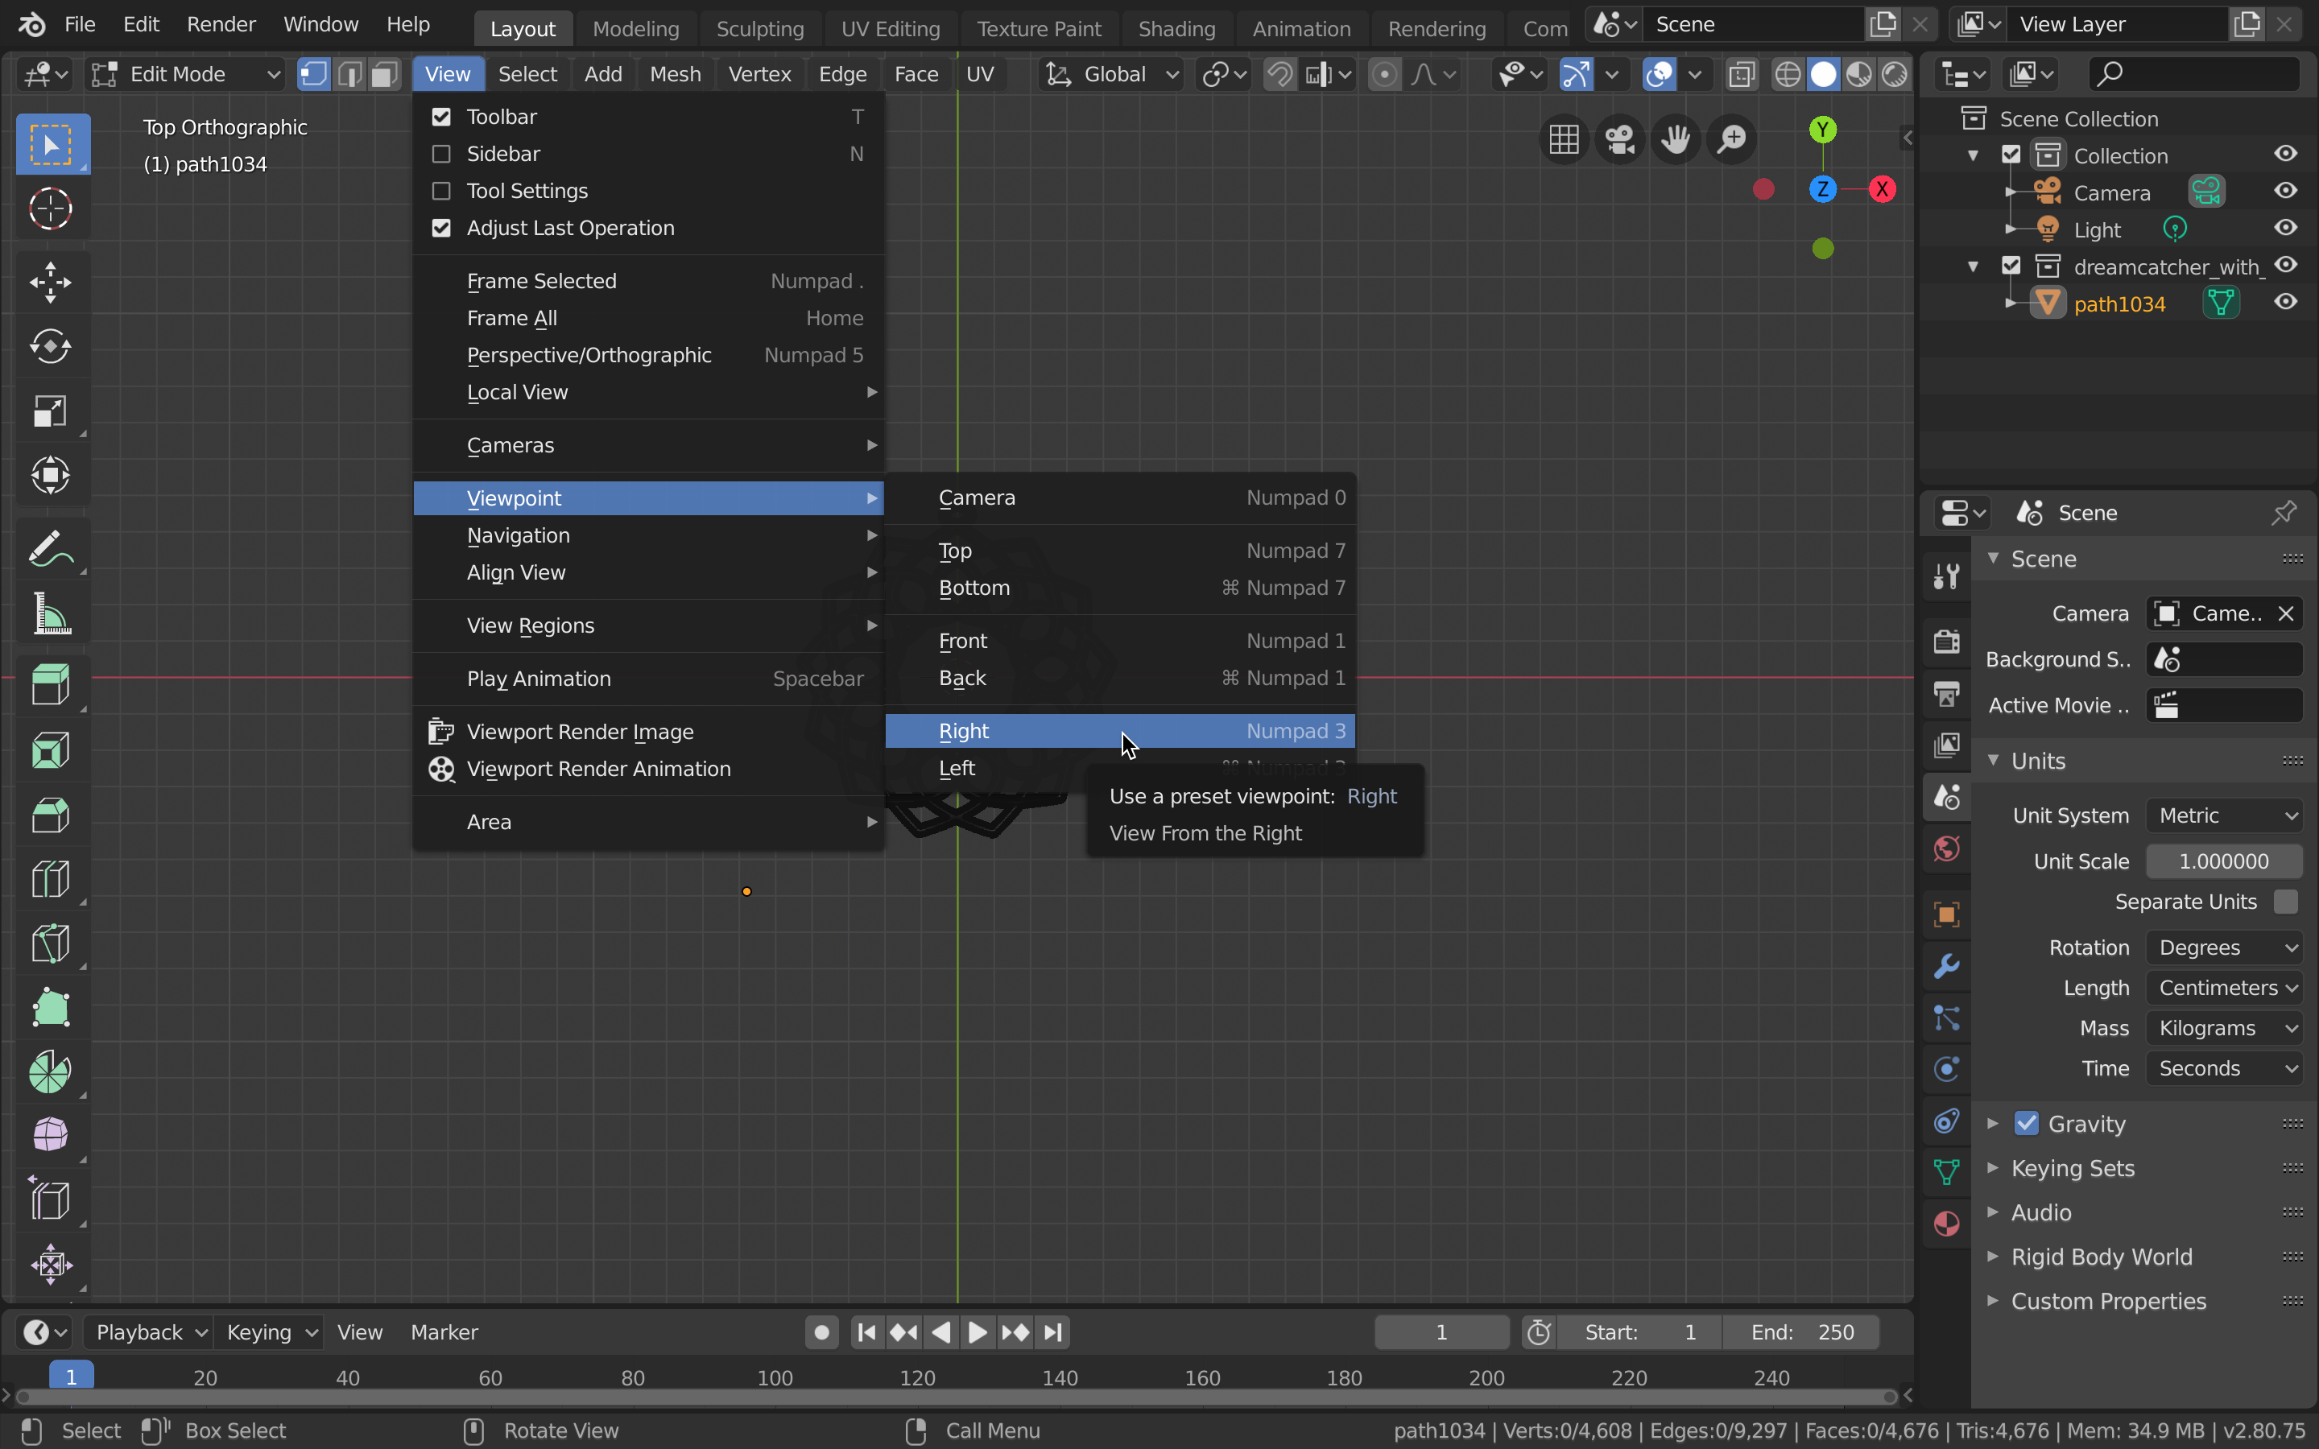Image resolution: width=2319 pixels, height=1449 pixels.
Task: Select the Rotate tool
Action: click(52, 346)
